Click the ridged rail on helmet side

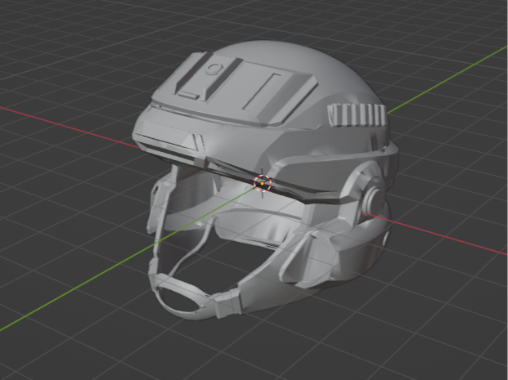coord(357,115)
